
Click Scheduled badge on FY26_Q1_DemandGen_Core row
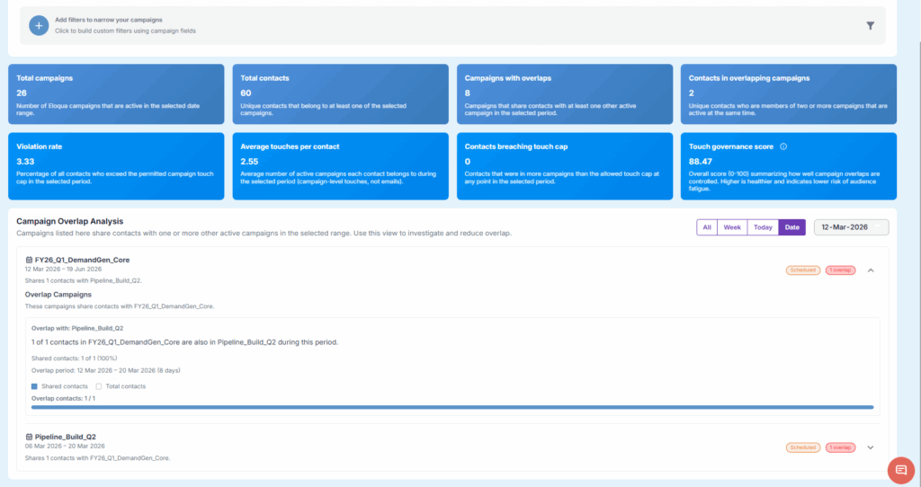click(803, 270)
